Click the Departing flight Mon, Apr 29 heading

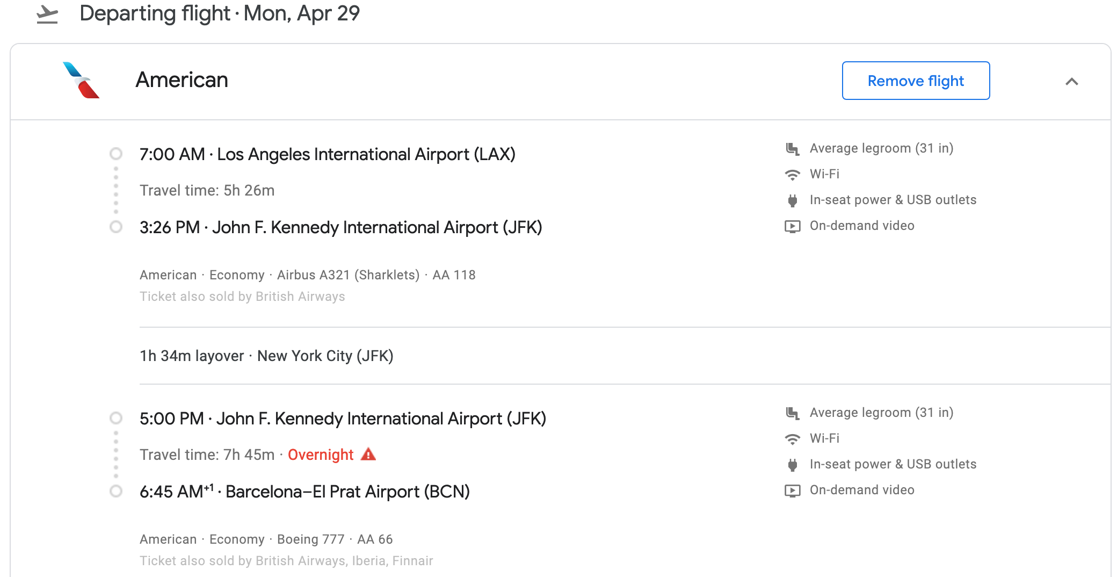pyautogui.click(x=220, y=13)
